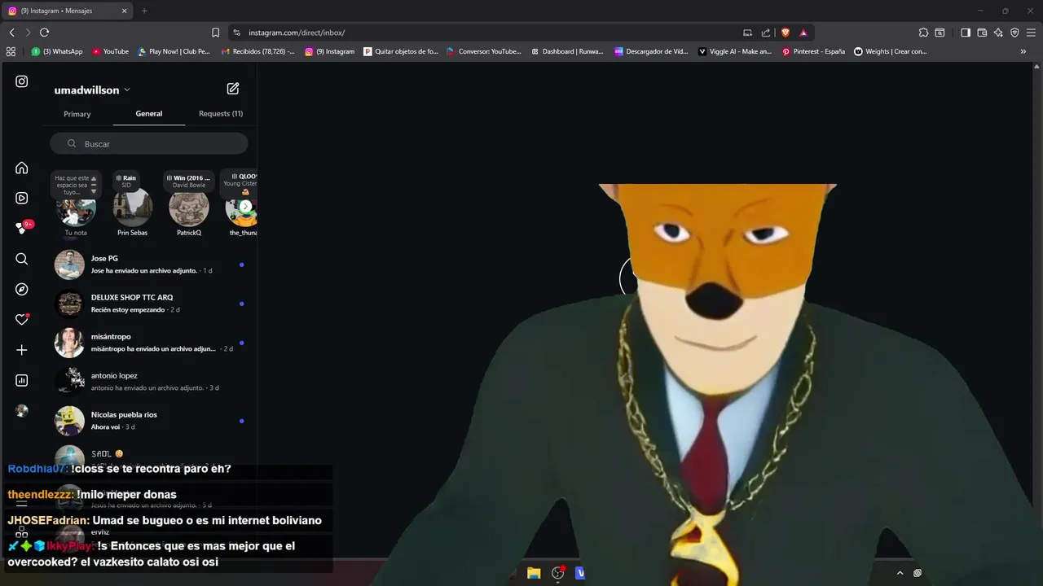Advance the notes carousel with arrow
1043x586 pixels.
click(245, 207)
